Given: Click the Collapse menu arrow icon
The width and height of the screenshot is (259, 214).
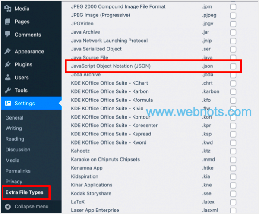Looking at the screenshot, I should [8, 207].
